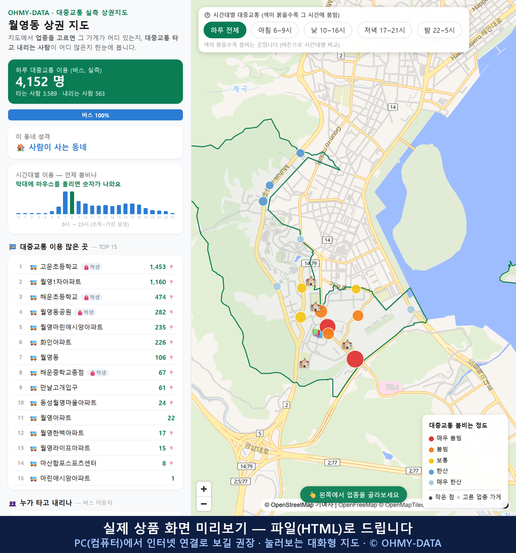Click the 왼쪽에서 업종을 골라보세요 button
This screenshot has width=516, height=553.
[354, 495]
